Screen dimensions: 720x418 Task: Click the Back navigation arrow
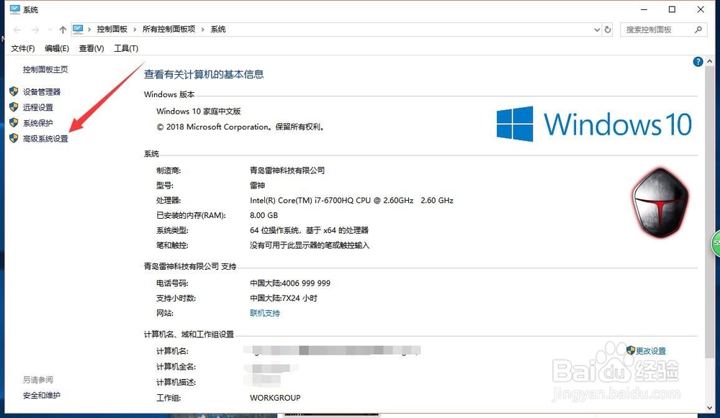click(17, 29)
